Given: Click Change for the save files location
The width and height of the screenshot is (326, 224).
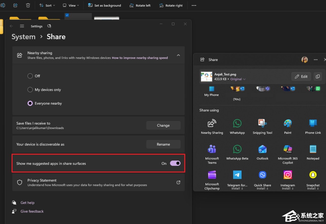Looking at the screenshot, I should (x=163, y=125).
